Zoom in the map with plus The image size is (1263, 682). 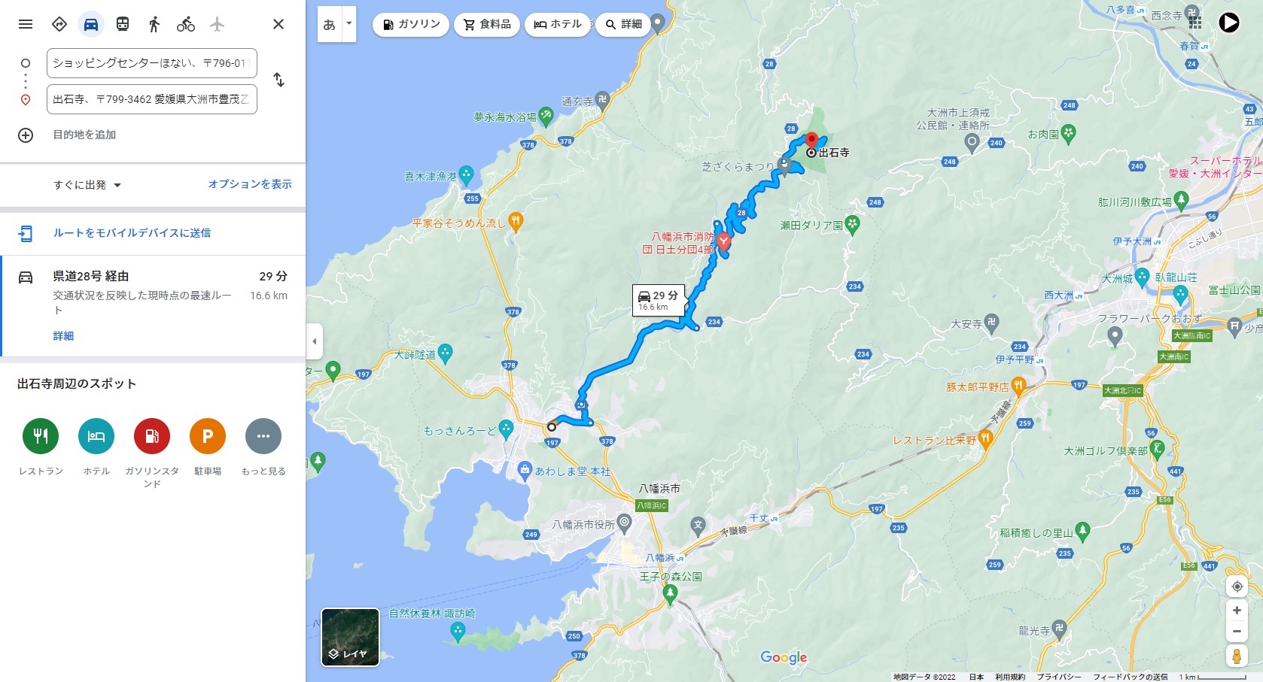(x=1237, y=611)
